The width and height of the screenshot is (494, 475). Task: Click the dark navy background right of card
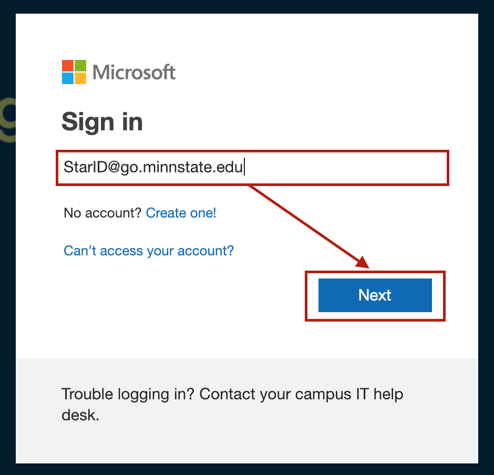(486, 236)
